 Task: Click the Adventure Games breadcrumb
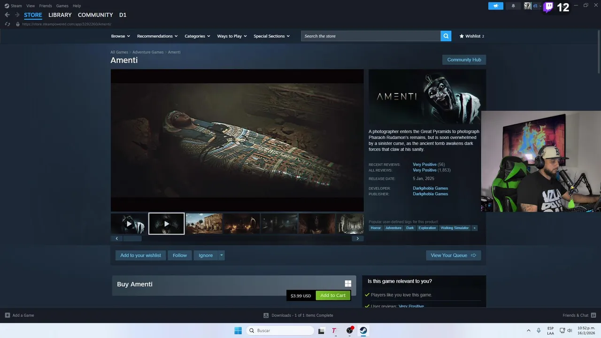pyautogui.click(x=148, y=52)
